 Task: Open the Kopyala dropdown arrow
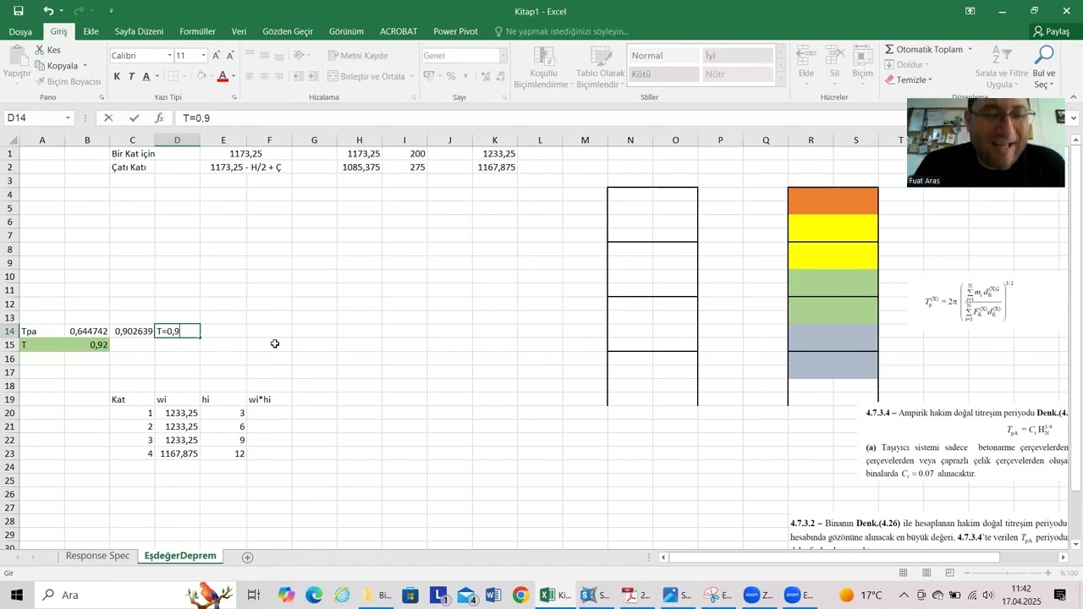click(x=85, y=66)
